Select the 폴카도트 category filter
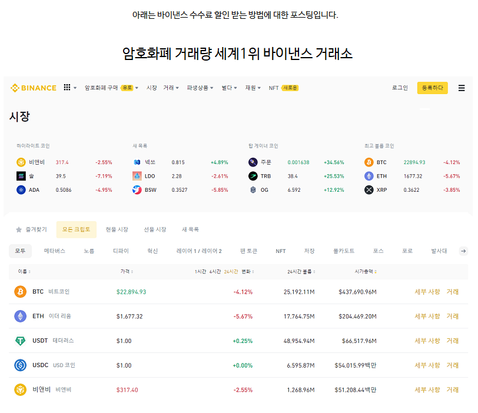Viewport: 478px width, 413px height. click(344, 251)
